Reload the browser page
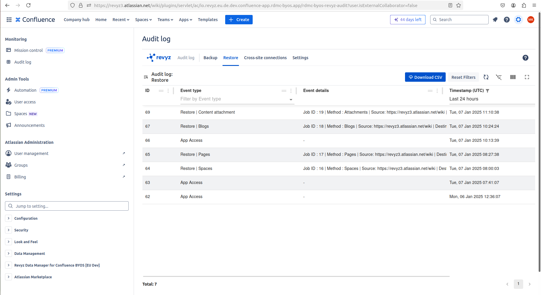This screenshot has width=541, height=295. pos(28,5)
